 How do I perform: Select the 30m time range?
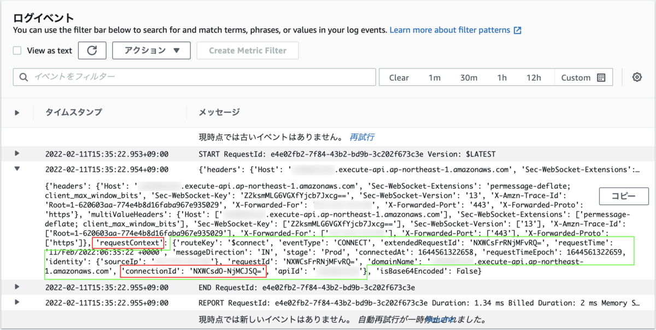468,78
